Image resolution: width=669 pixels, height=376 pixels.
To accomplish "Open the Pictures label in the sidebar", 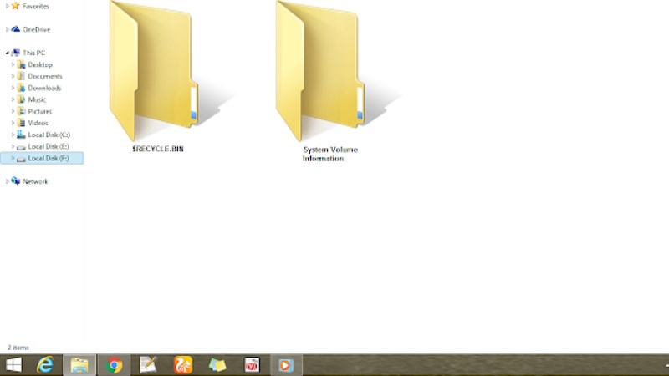I will (x=40, y=111).
